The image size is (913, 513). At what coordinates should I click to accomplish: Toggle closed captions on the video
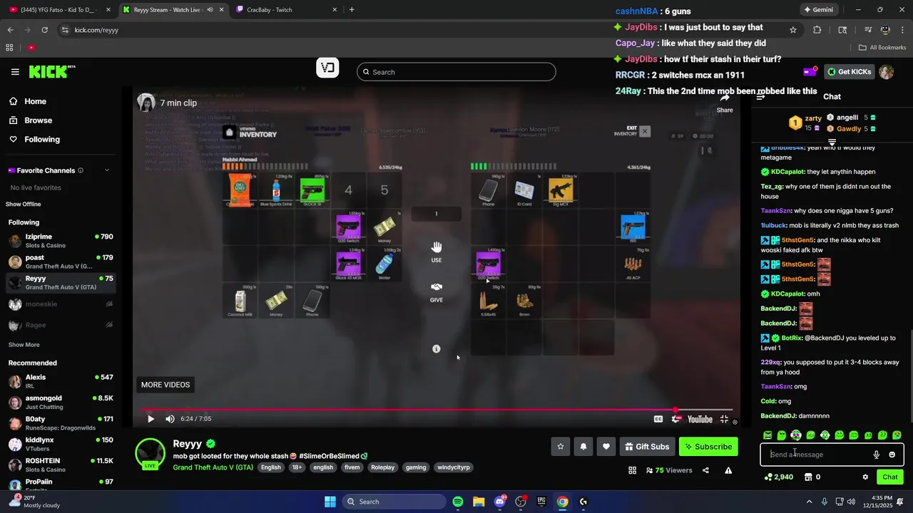(x=658, y=419)
